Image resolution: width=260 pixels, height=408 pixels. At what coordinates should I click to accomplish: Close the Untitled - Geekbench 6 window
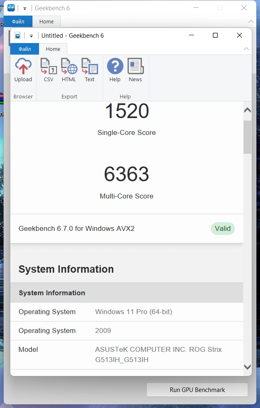pos(239,35)
